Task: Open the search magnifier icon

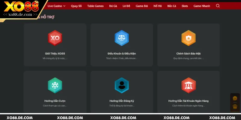Action: click(218, 6)
